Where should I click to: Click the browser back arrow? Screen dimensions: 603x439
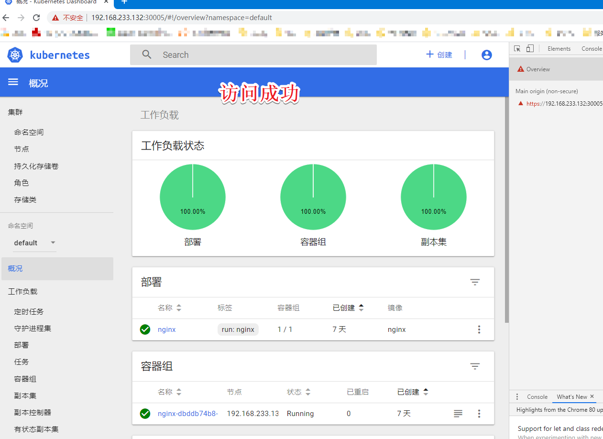point(6,18)
